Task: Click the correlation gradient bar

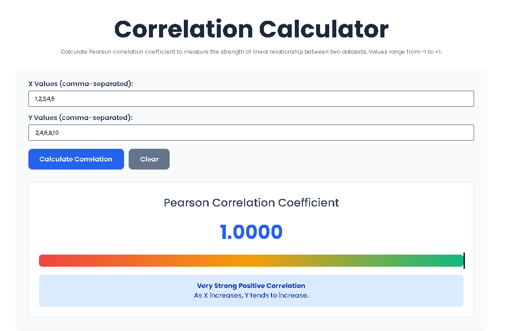Action: pyautogui.click(x=251, y=260)
